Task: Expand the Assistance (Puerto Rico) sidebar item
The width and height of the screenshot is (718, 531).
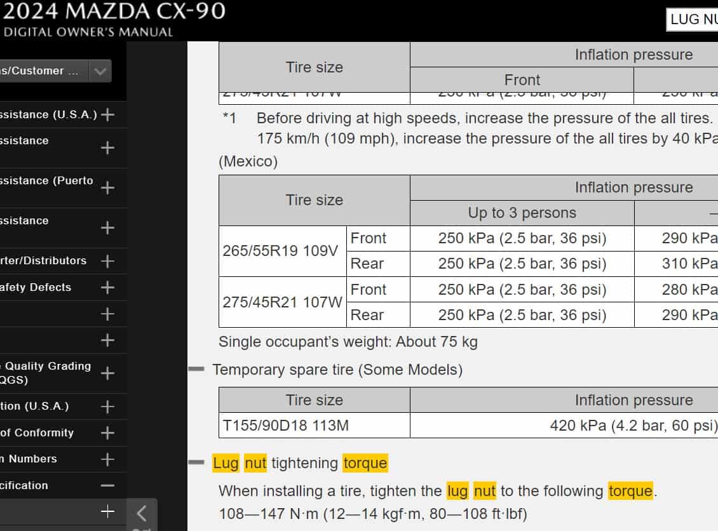Action: coord(107,188)
